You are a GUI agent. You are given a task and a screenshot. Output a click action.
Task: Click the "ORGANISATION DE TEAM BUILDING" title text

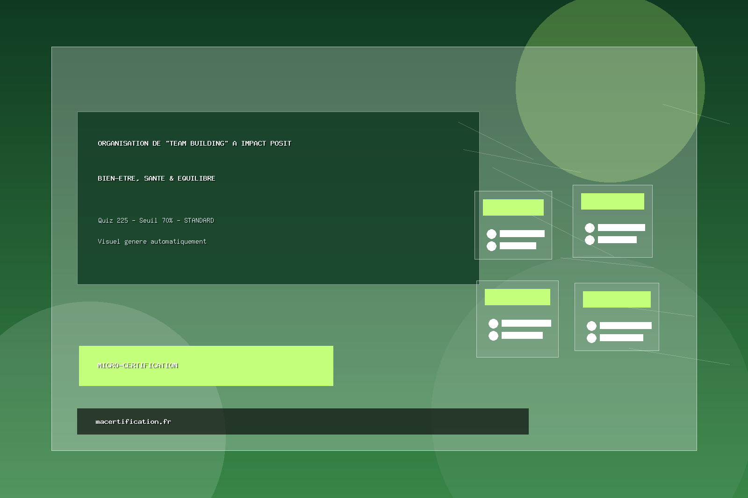coord(194,143)
